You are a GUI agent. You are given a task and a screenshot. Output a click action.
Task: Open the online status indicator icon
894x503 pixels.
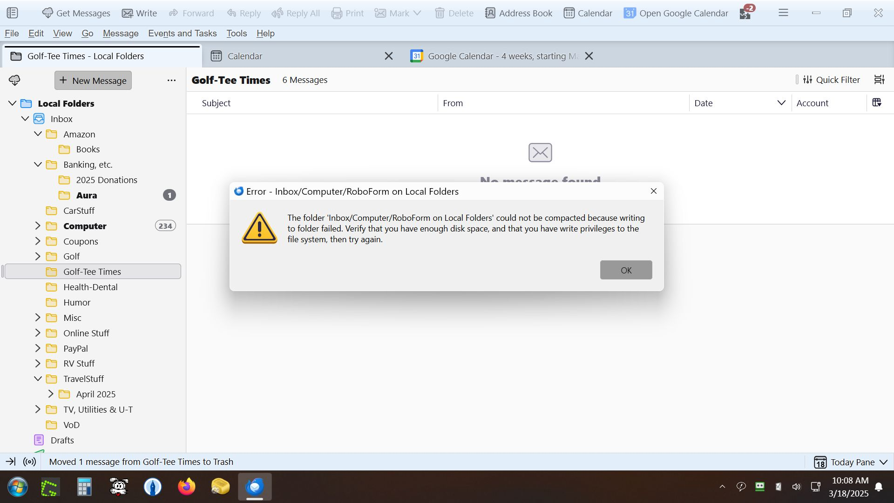[29, 462]
